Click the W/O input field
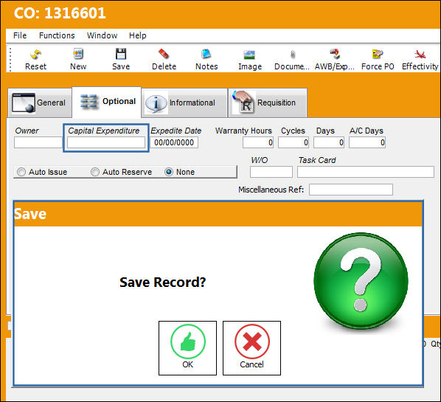Screen dimensions: 441x402 tap(271, 172)
